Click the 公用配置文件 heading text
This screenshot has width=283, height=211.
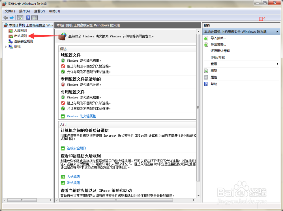(72, 92)
